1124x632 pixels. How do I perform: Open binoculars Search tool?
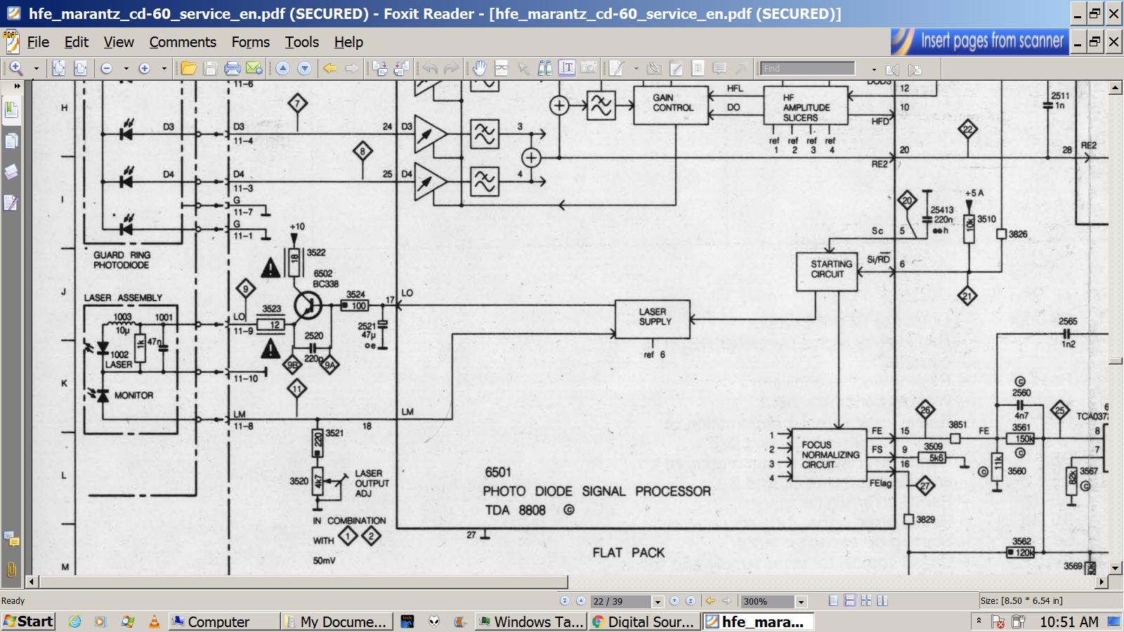[x=544, y=68]
